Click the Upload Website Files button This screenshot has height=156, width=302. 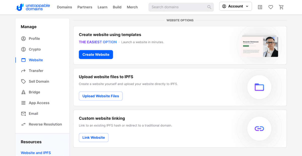[101, 96]
